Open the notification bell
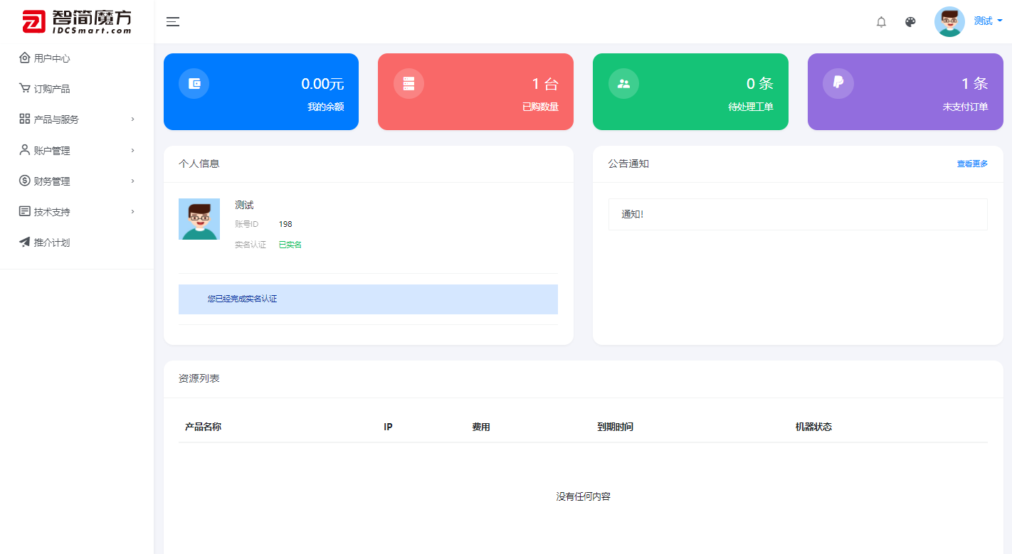The width and height of the screenshot is (1012, 554). click(x=881, y=22)
